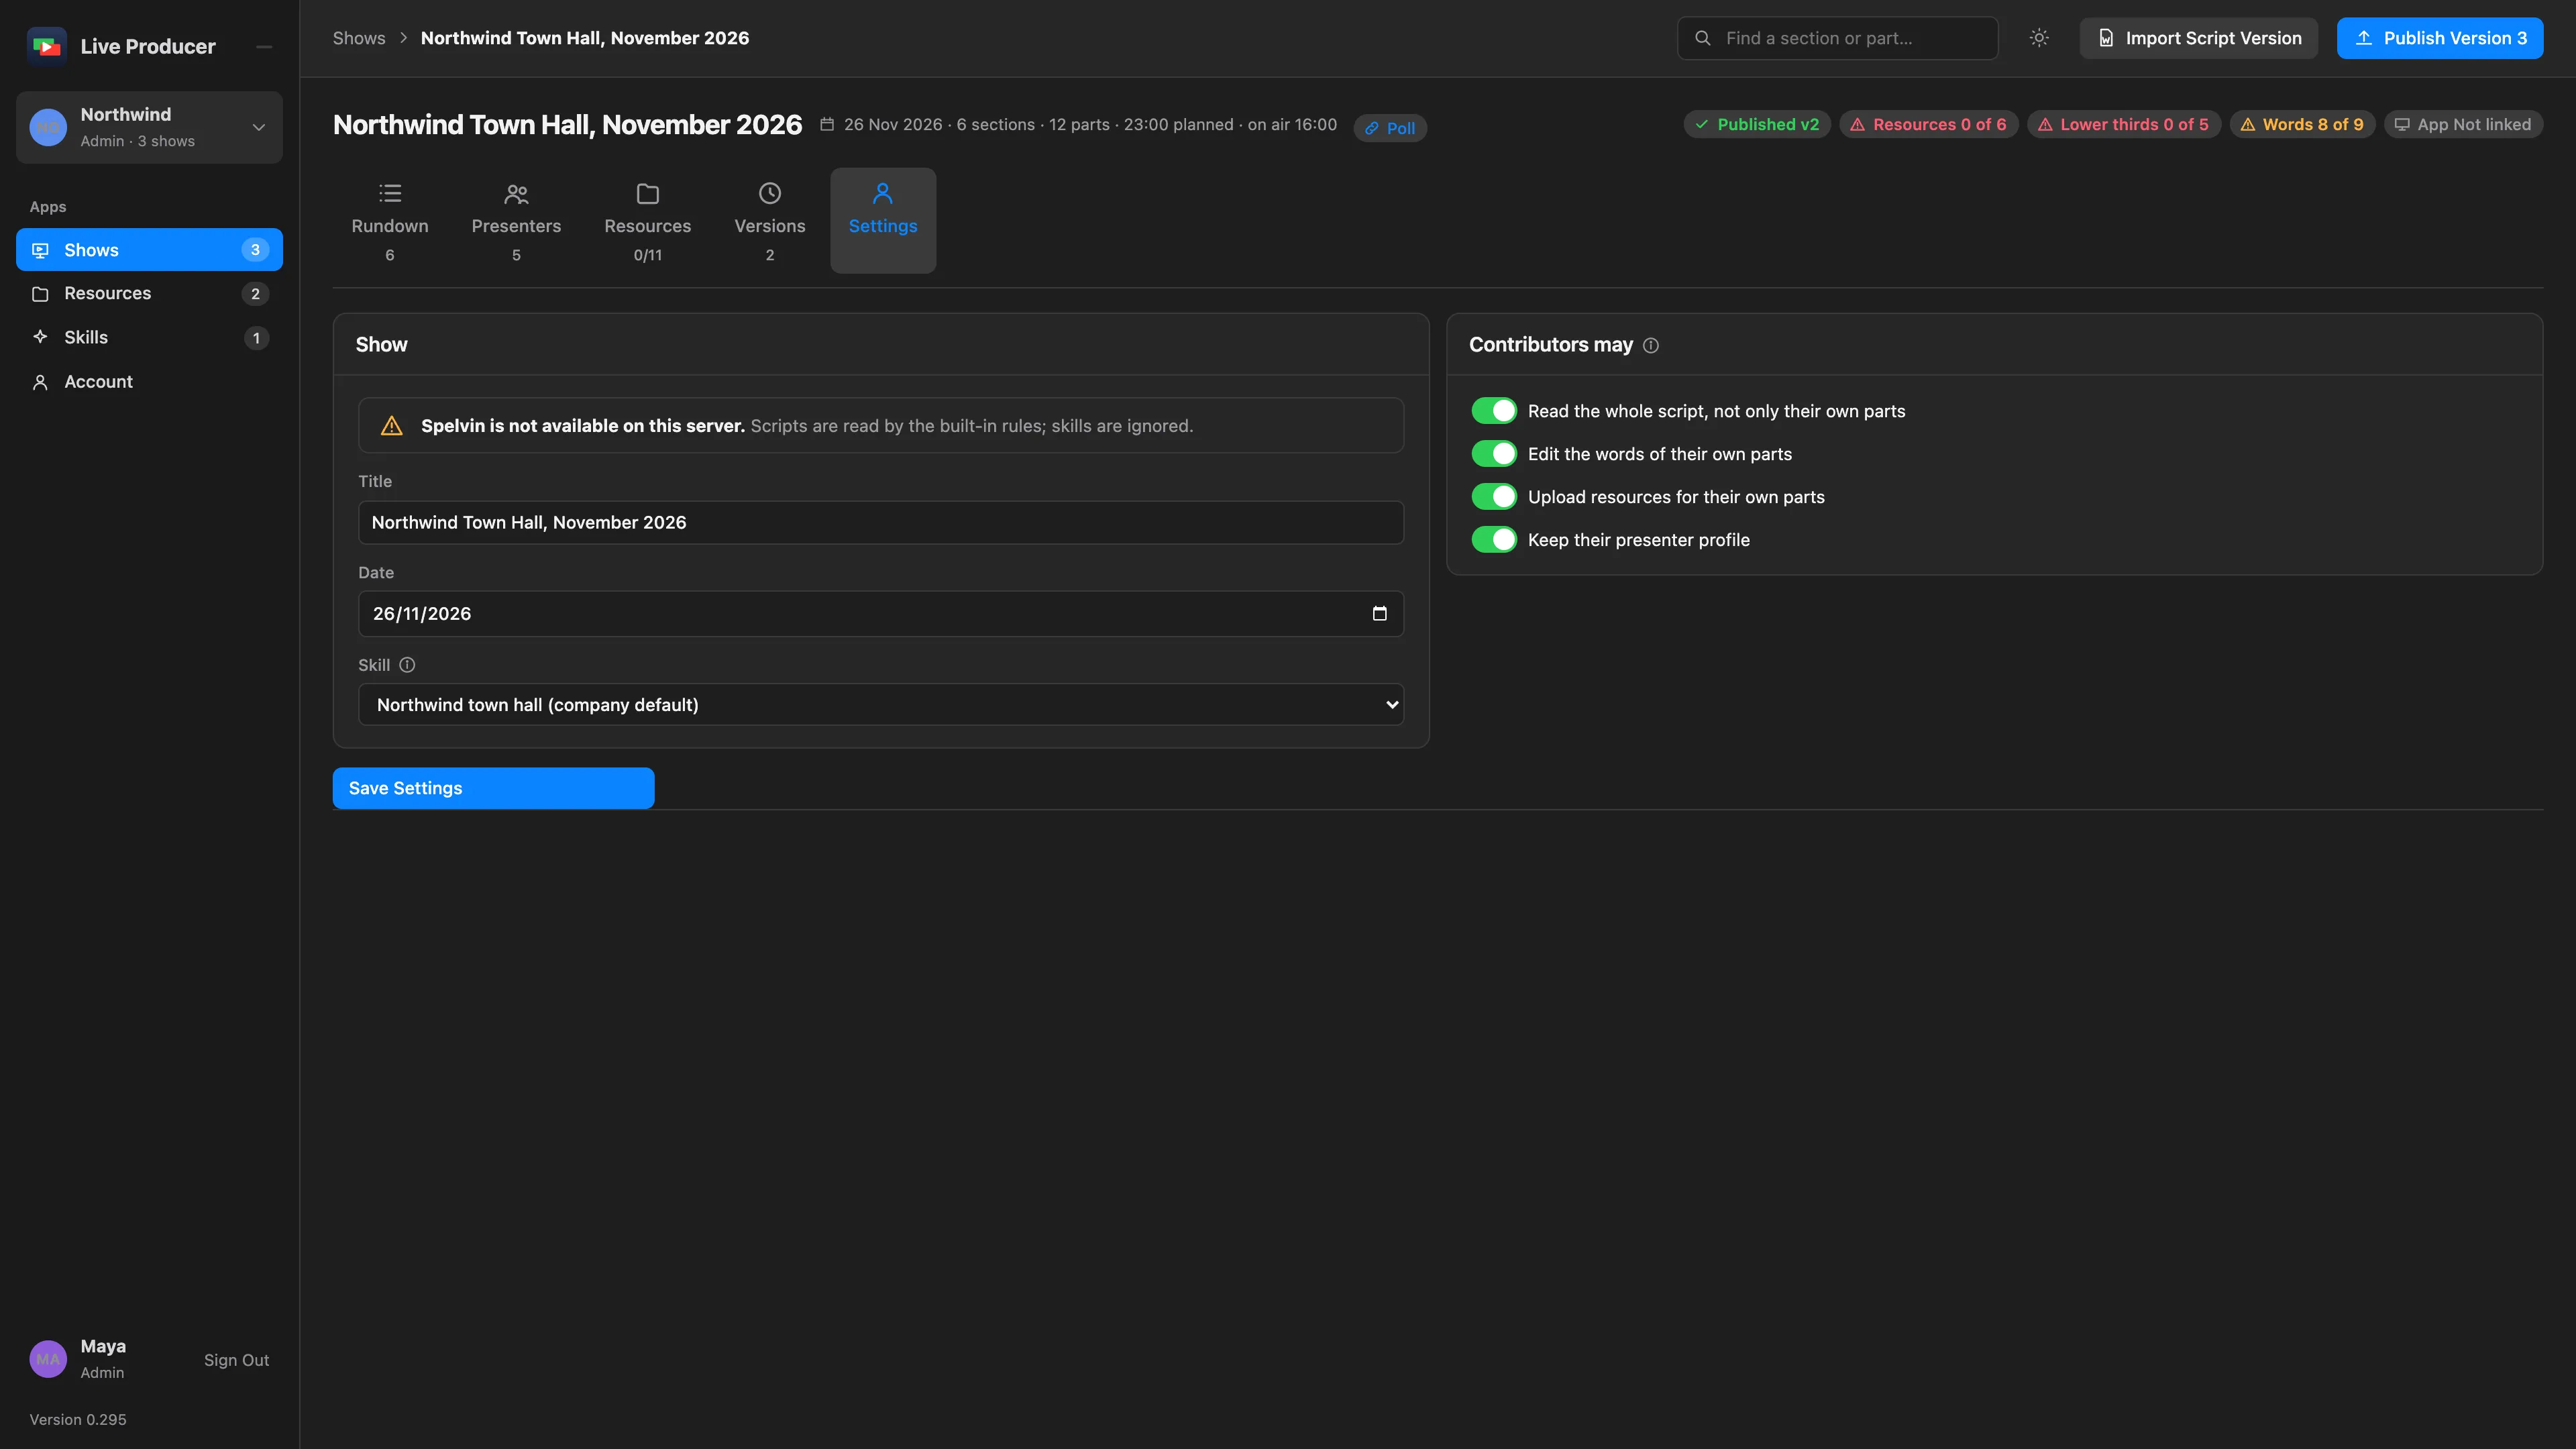Click the App Not linked badge
Image resolution: width=2576 pixels, height=1449 pixels.
coord(2463,125)
